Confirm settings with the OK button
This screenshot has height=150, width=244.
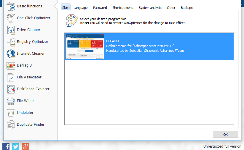[226, 135]
